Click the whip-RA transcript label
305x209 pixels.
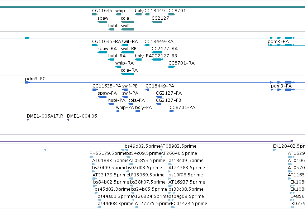pyautogui.click(x=124, y=63)
